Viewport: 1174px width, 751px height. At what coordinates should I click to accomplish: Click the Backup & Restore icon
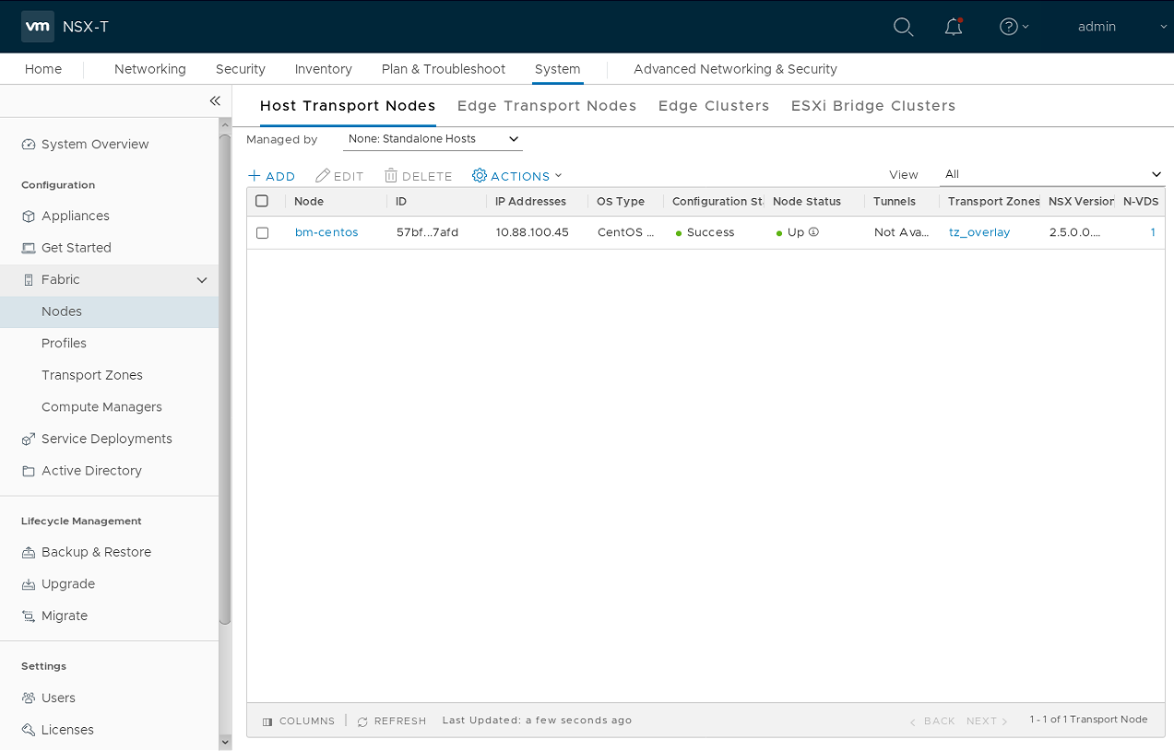coord(29,553)
